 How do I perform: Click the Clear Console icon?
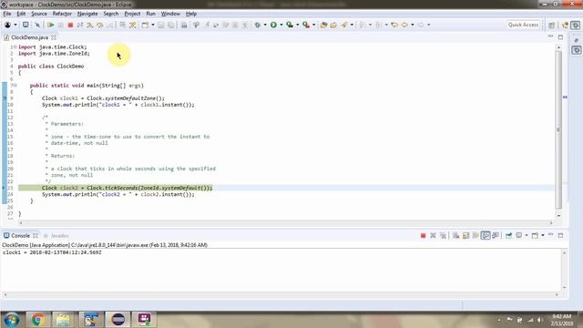[455, 235]
